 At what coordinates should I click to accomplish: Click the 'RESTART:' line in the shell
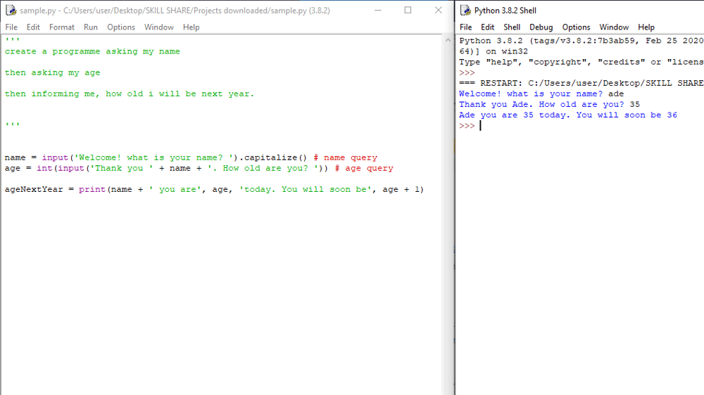[581, 84]
